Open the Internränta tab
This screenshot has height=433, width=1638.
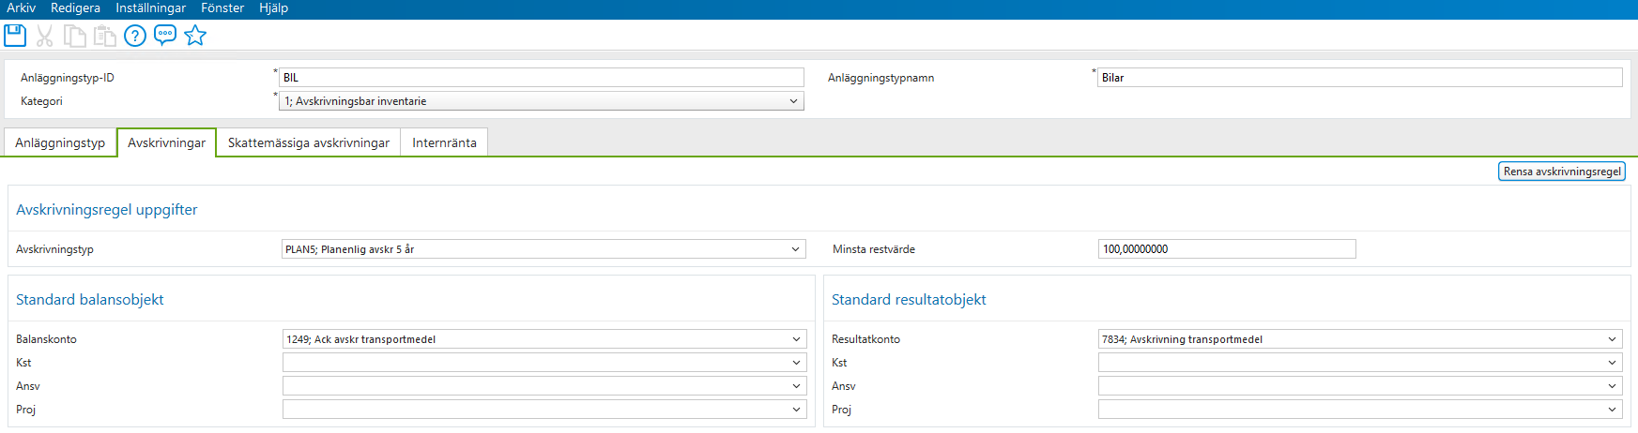click(444, 142)
